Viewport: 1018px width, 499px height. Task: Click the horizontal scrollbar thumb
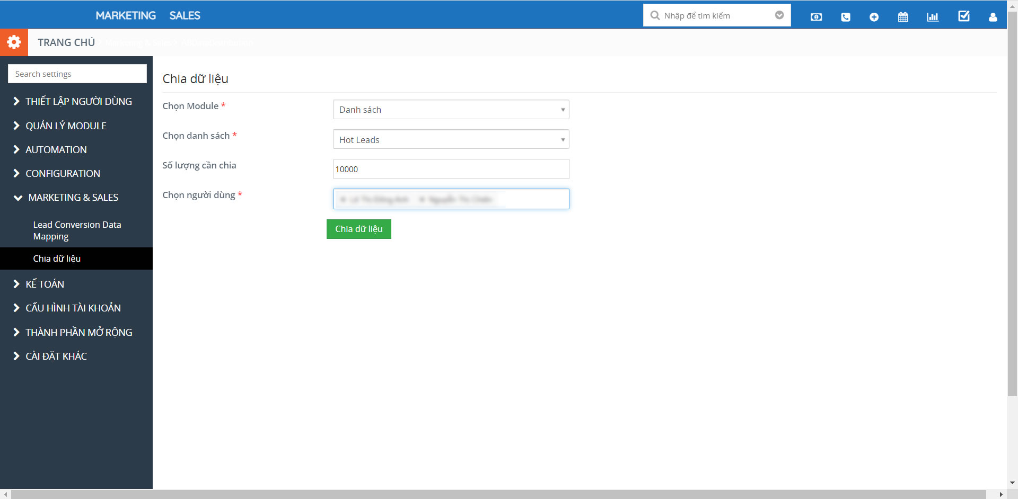coord(498,494)
